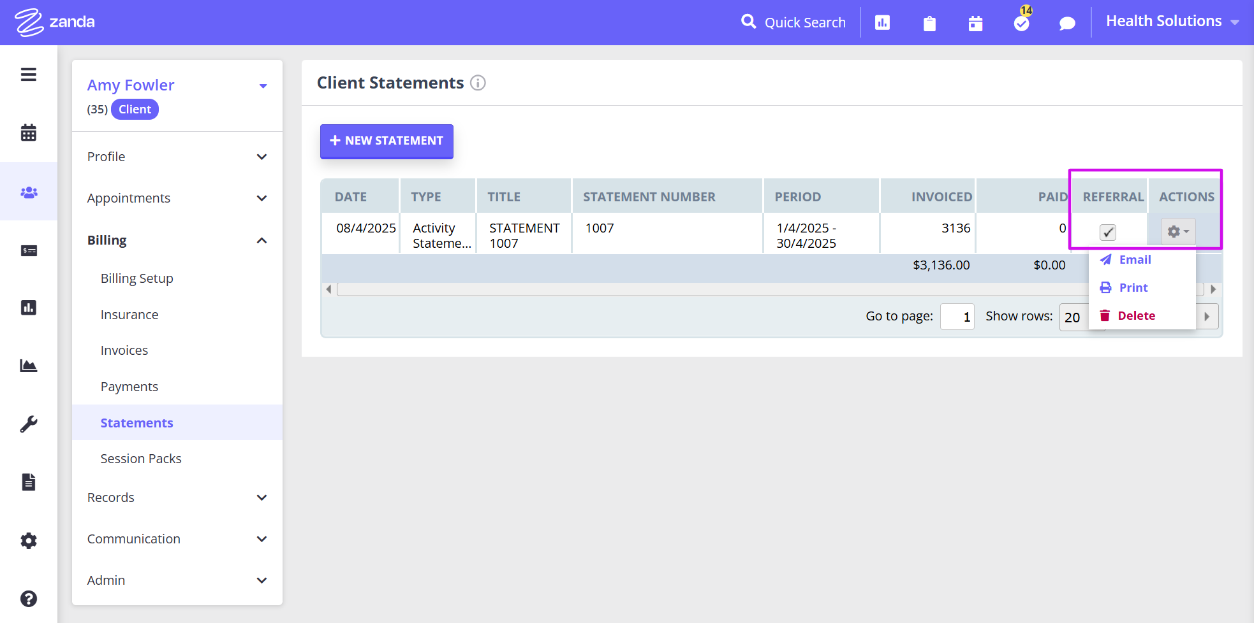This screenshot has height=623, width=1254.
Task: Select Statements under Billing
Action: [177, 422]
